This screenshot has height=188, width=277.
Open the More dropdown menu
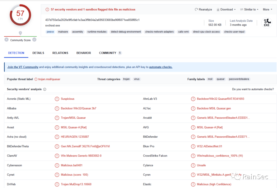(267, 9)
